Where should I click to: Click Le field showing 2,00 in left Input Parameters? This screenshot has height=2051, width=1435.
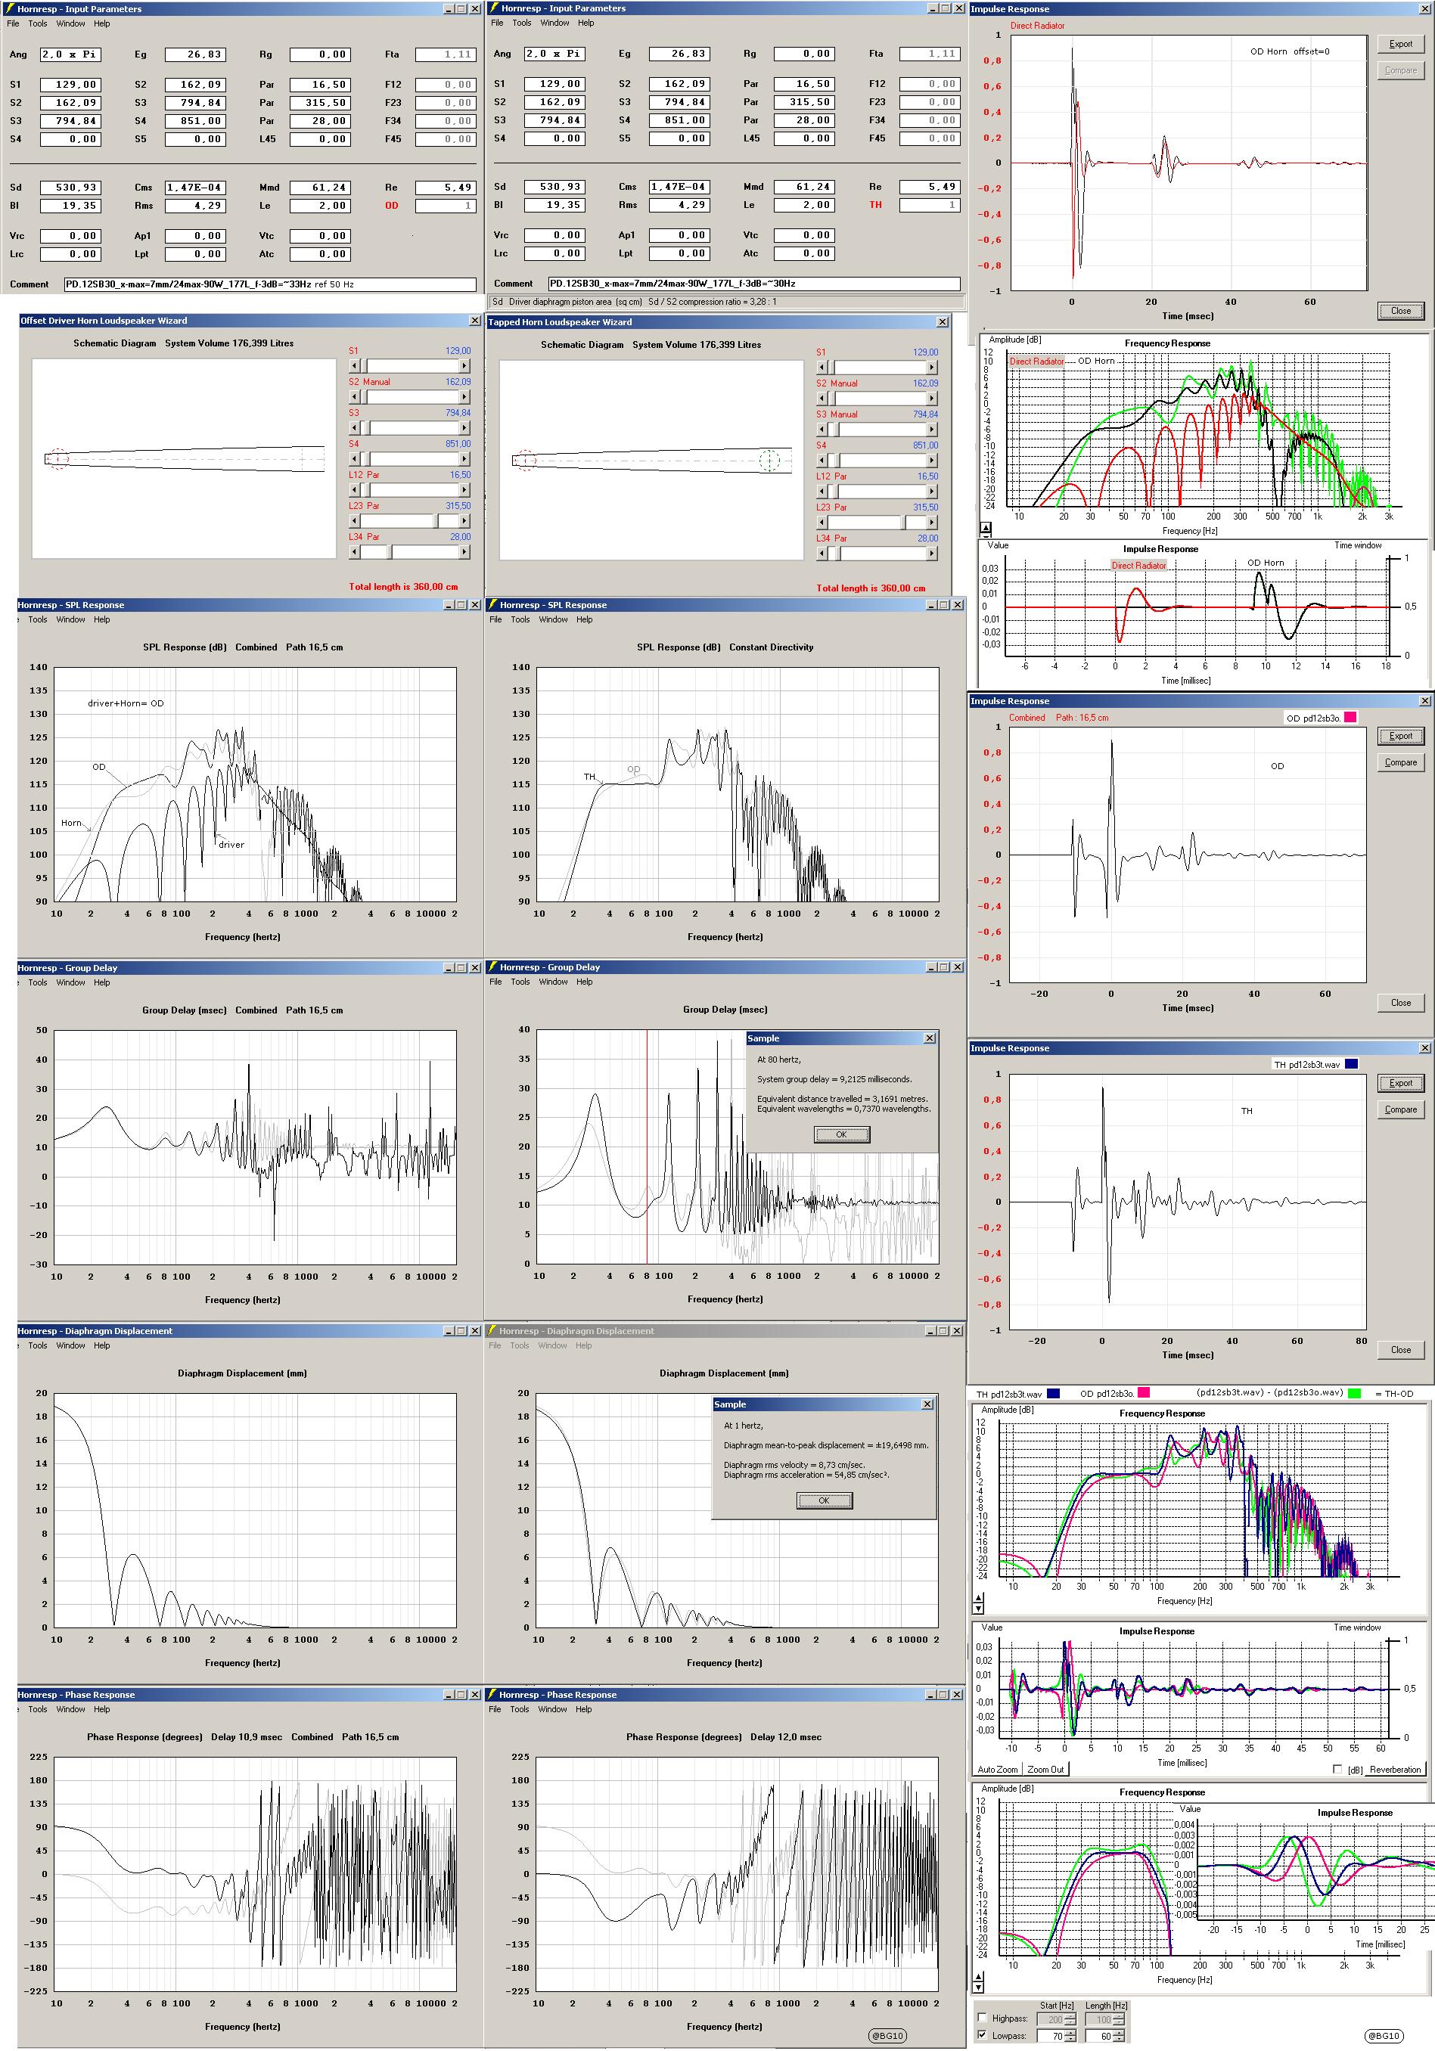[320, 206]
